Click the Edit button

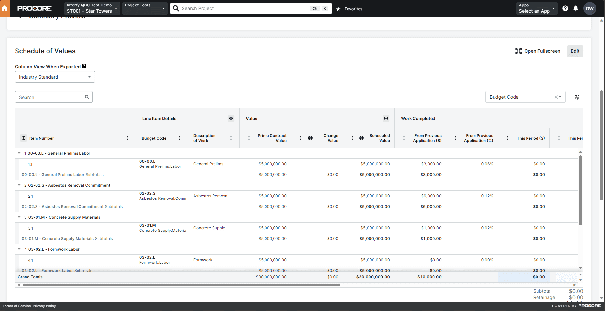[x=575, y=51]
